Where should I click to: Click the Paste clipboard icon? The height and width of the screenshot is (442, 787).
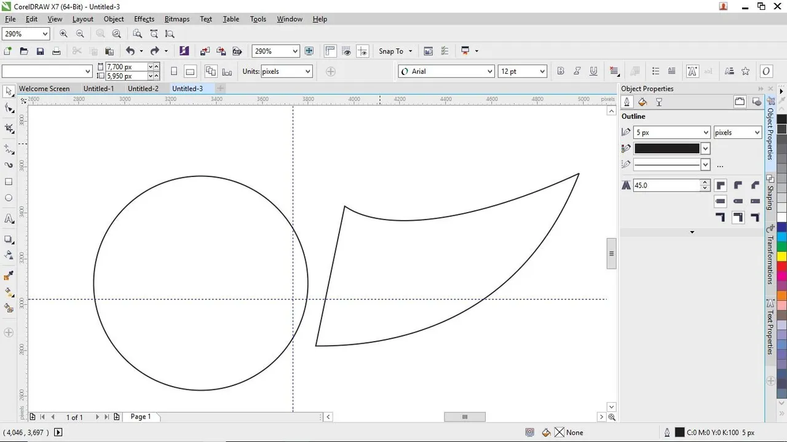coord(109,51)
